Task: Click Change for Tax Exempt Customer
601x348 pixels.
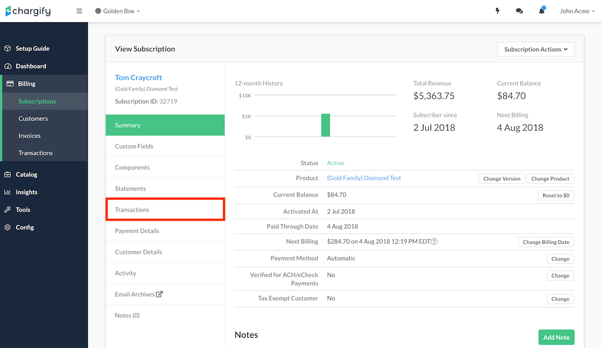Action: [560, 299]
